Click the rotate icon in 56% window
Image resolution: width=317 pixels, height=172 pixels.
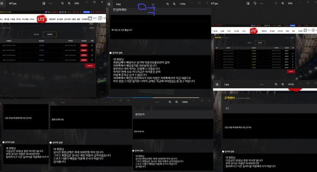[x=255, y=3]
